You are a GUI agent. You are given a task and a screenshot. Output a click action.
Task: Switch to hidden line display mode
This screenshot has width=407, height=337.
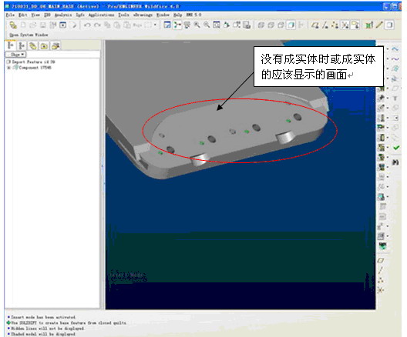click(271, 25)
